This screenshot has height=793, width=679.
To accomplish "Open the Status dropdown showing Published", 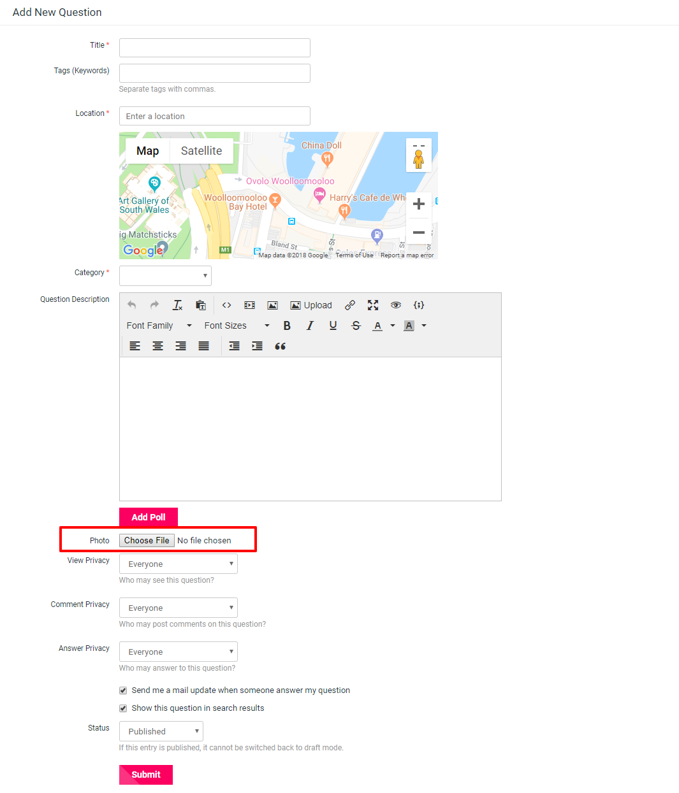I will coord(161,731).
